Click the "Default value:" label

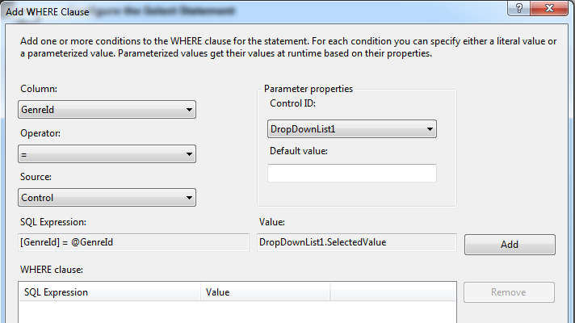(x=298, y=150)
